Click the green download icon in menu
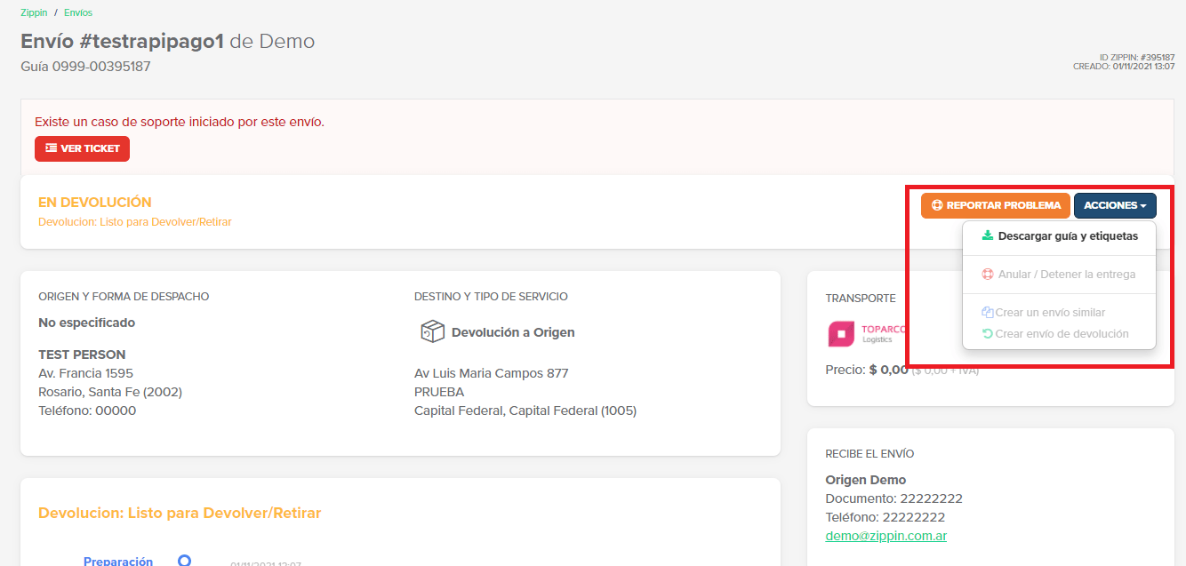 (988, 236)
